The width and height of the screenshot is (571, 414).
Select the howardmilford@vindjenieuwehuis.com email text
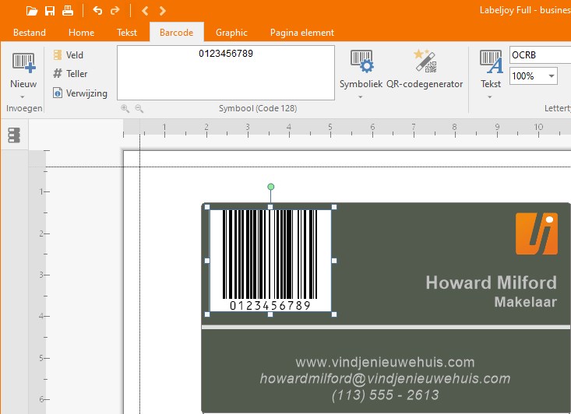[x=386, y=378]
